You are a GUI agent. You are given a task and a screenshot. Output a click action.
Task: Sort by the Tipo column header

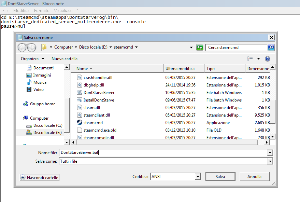(225, 69)
